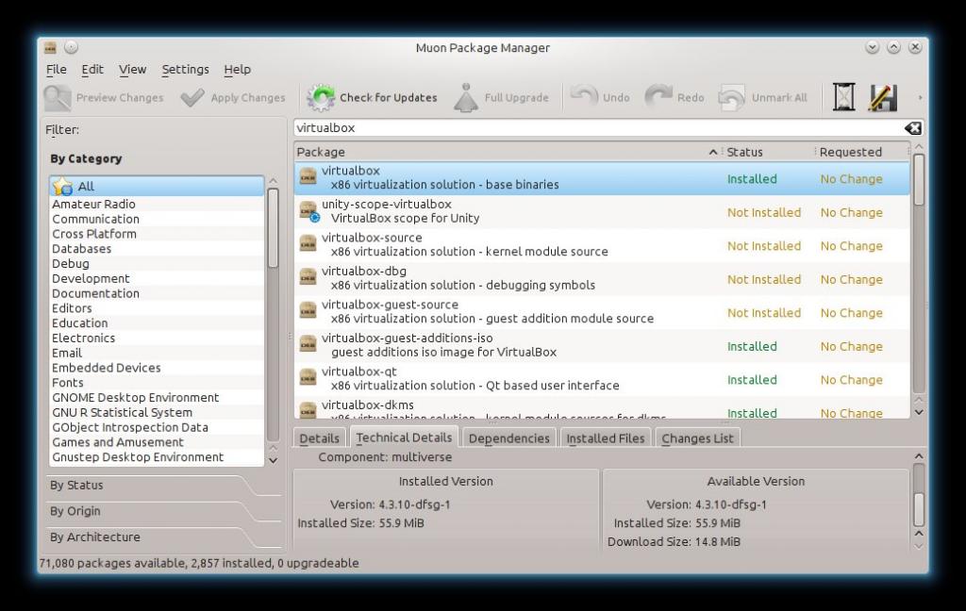Image resolution: width=966 pixels, height=611 pixels.
Task: Sort packages by the Status column header
Action: pyautogui.click(x=744, y=152)
